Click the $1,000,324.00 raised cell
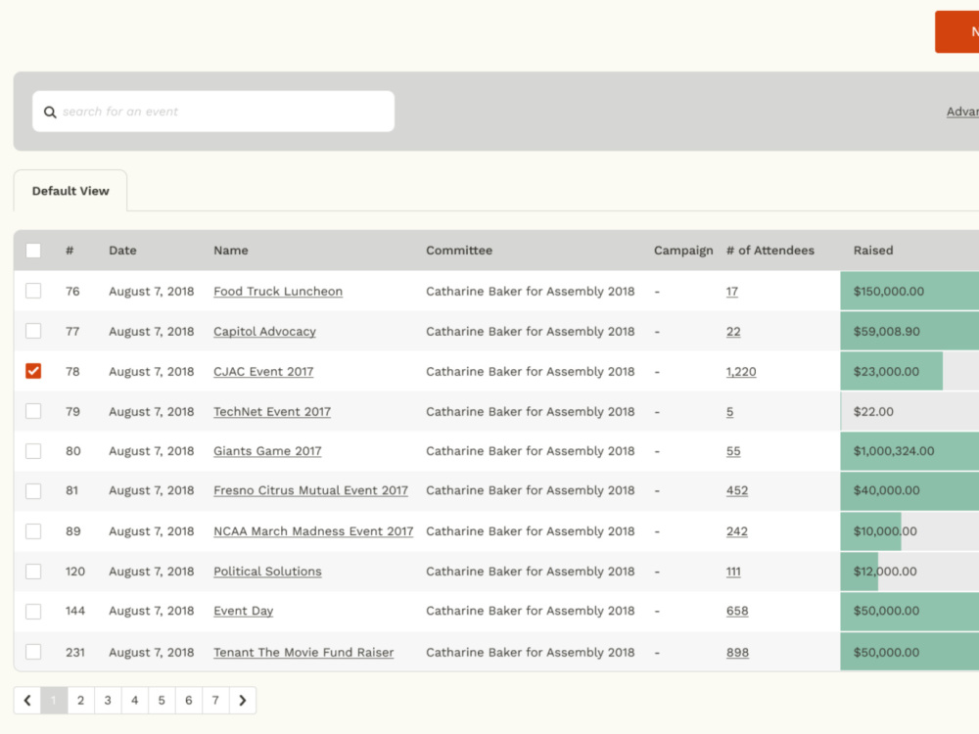 pos(909,450)
